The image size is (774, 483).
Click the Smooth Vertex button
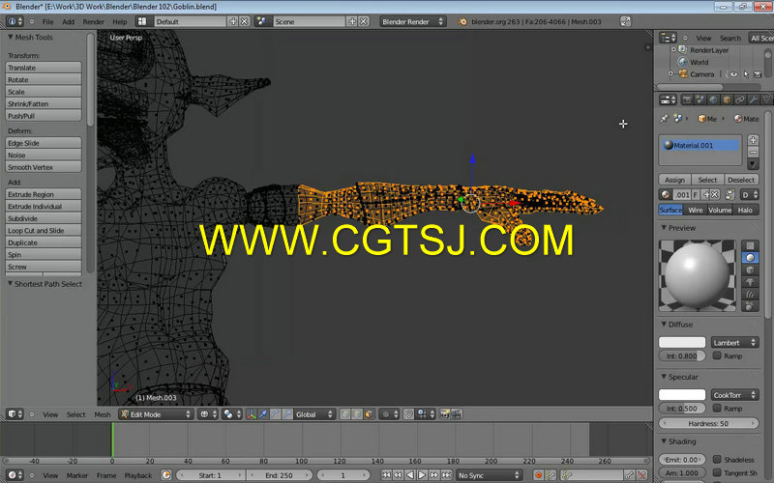coord(44,167)
